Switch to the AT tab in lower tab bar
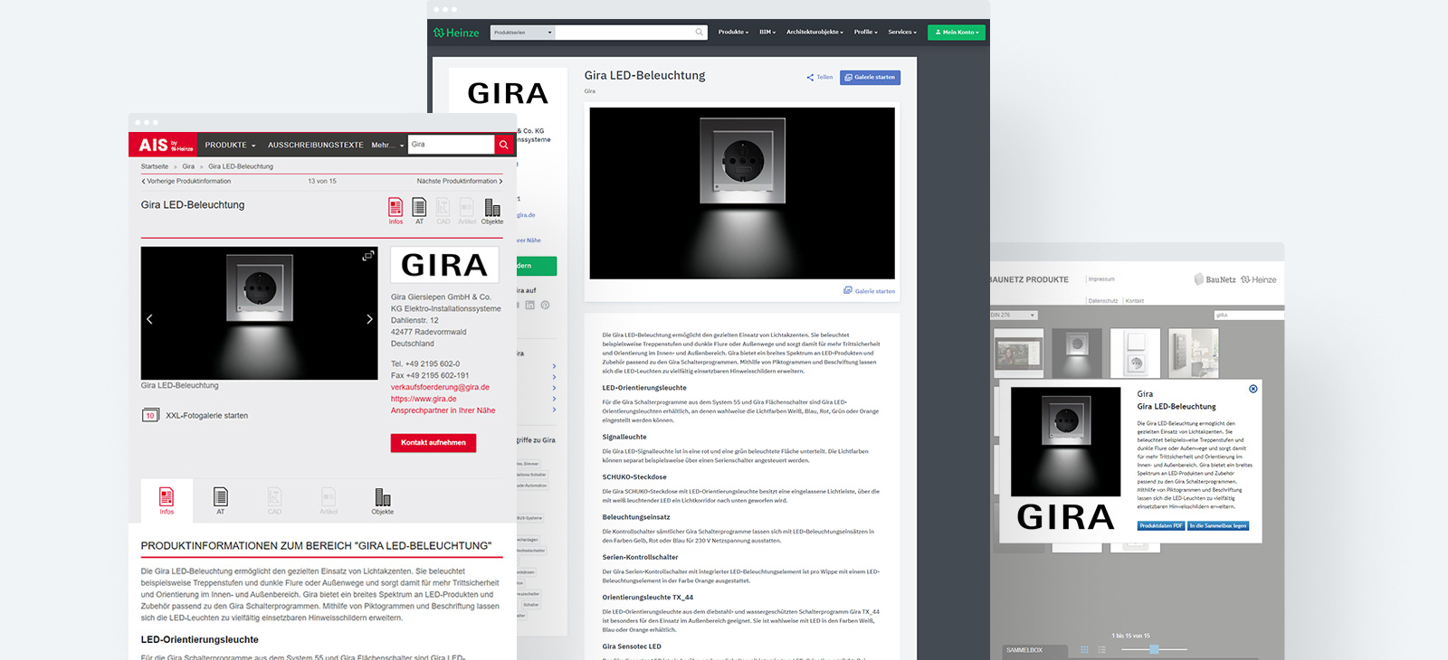Viewport: 1448px width, 660px height. [220, 501]
